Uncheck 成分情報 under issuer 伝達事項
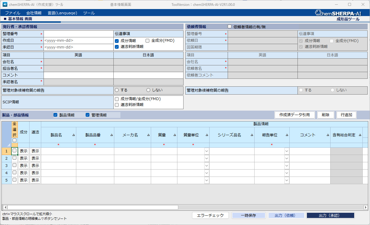This screenshot has width=370, height=225. (x=117, y=41)
